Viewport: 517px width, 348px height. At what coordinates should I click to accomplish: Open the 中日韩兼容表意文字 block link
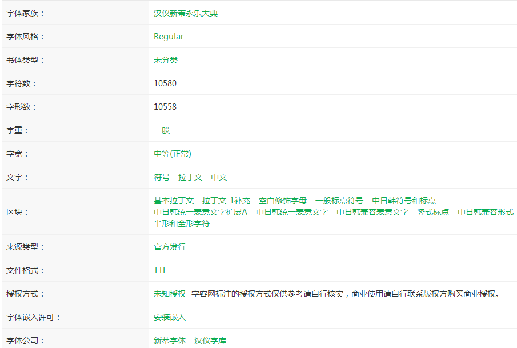(x=372, y=212)
